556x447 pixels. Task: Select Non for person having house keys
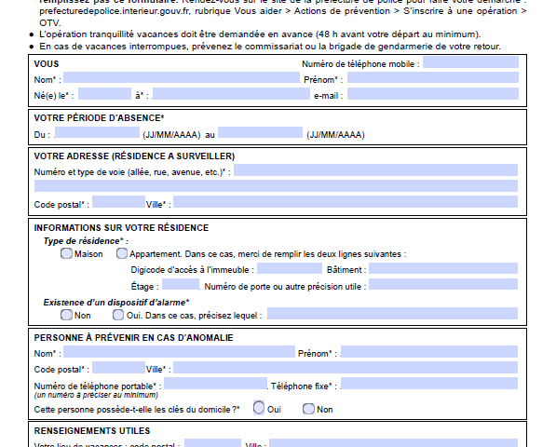(x=308, y=409)
